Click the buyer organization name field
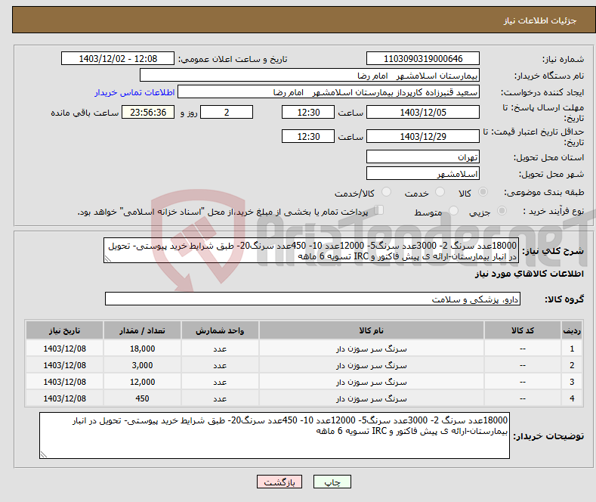Image resolution: width=596 pixels, height=502 pixels. 310,76
